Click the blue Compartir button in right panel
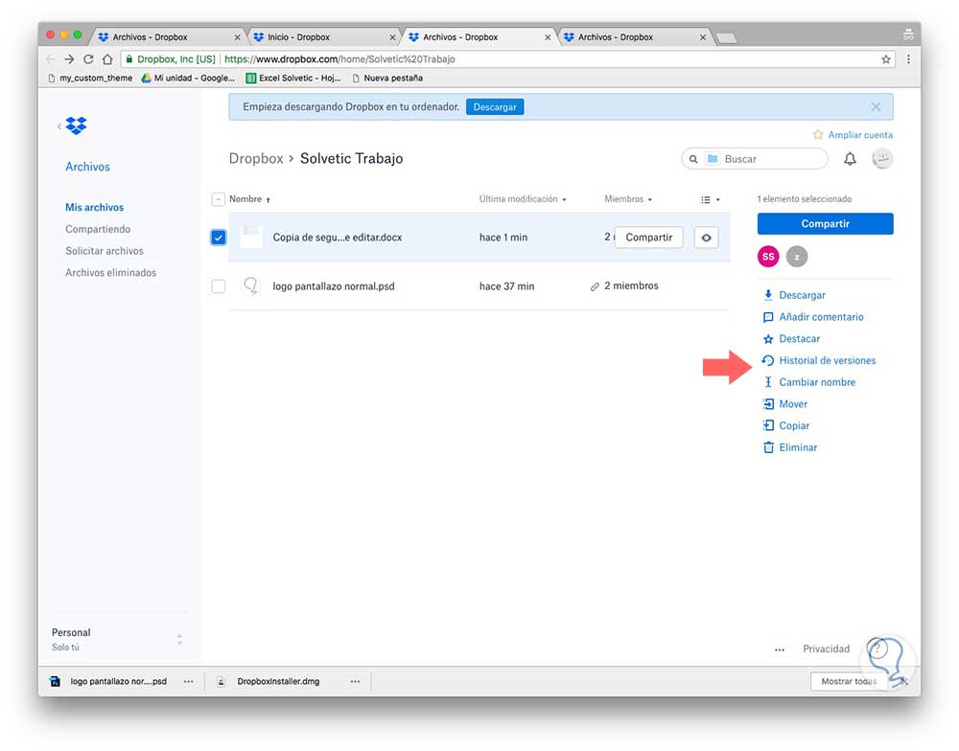 [x=825, y=223]
